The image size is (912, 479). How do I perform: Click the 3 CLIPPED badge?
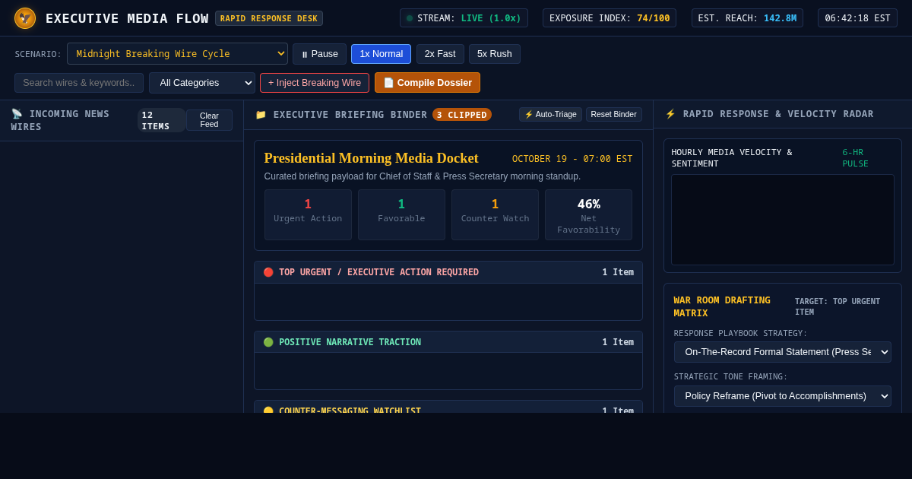click(462, 115)
